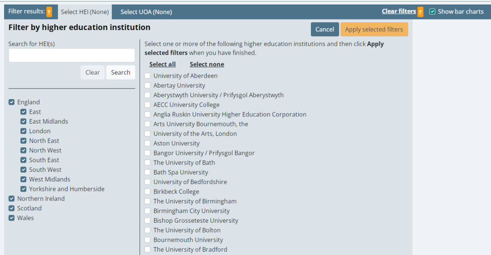This screenshot has width=491, height=255.
Task: Click help icon next to Filter results
Action: click(x=49, y=12)
